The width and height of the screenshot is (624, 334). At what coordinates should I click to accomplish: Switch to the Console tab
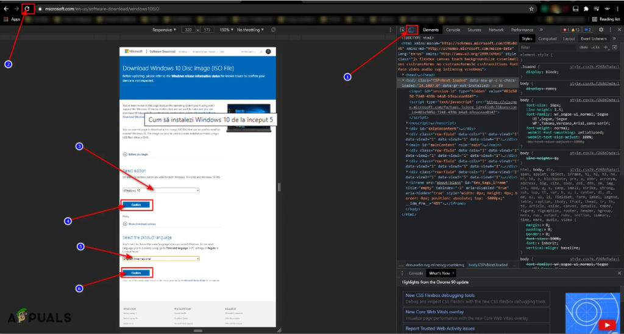pos(453,29)
